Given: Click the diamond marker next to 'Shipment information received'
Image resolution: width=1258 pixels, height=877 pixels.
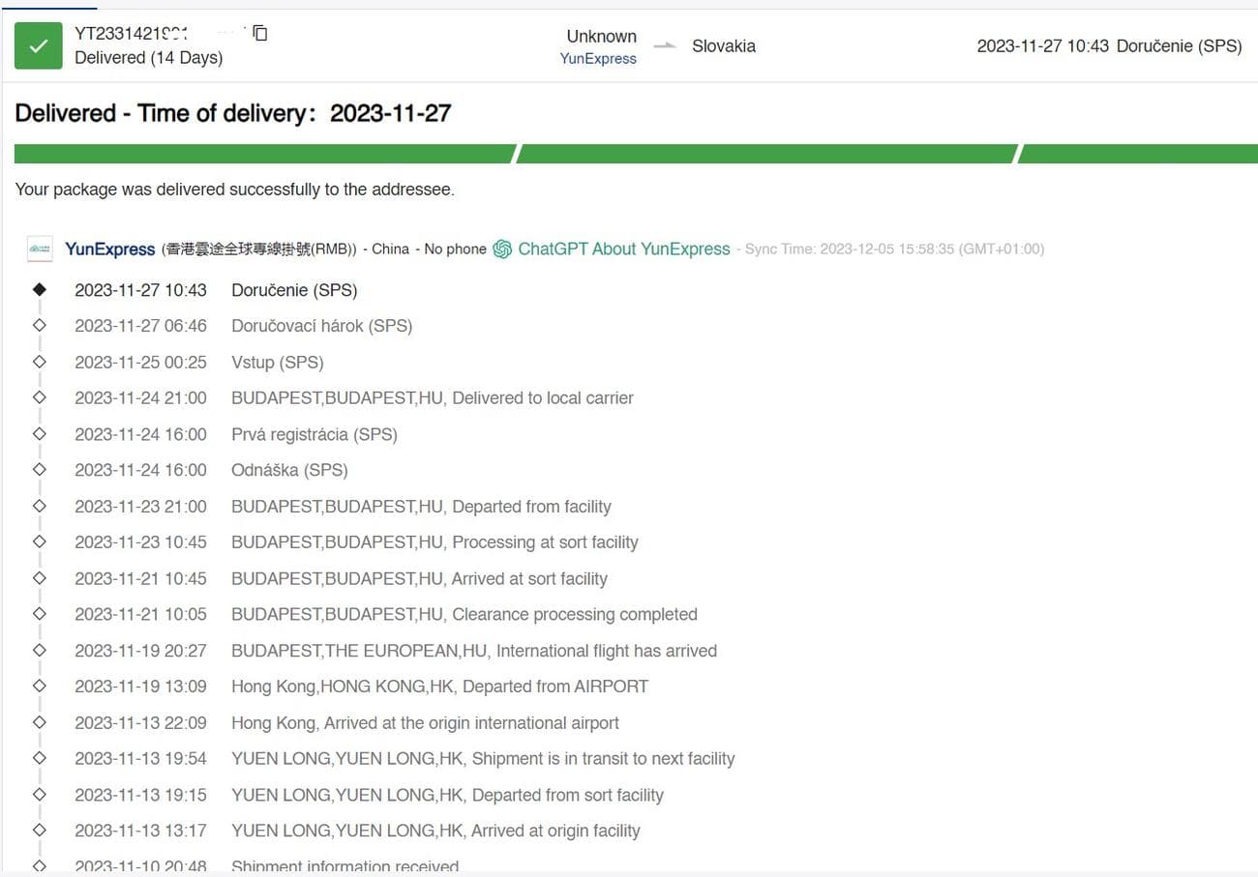Looking at the screenshot, I should [x=40, y=865].
